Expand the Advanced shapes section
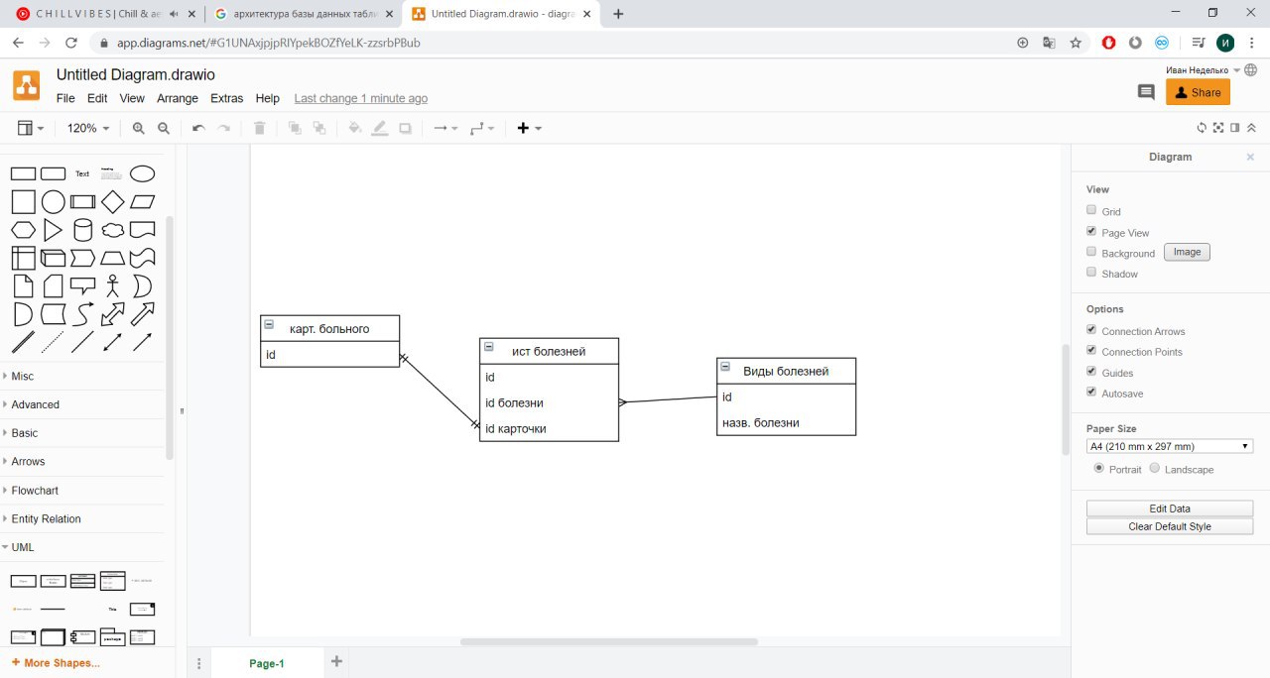1270x678 pixels. (83, 404)
